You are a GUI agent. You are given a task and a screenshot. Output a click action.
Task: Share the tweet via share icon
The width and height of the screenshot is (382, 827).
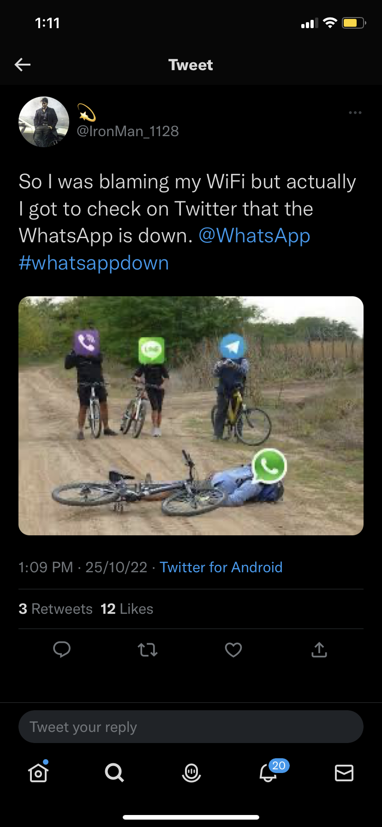(319, 650)
